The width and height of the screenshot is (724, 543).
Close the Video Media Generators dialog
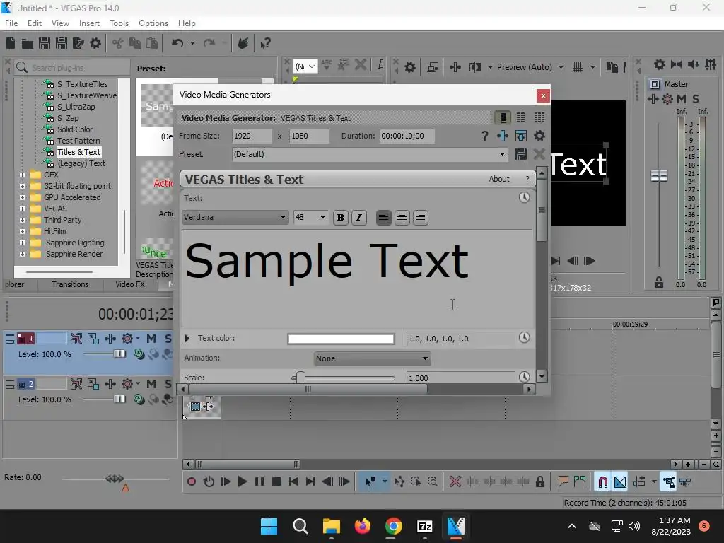click(543, 95)
